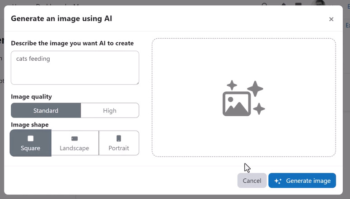
Task: Click the messages icon in page header
Action: point(298,5)
